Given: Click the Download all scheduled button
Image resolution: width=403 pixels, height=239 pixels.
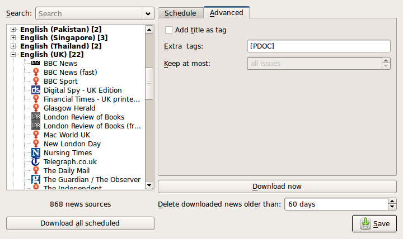Looking at the screenshot, I should 80,223.
